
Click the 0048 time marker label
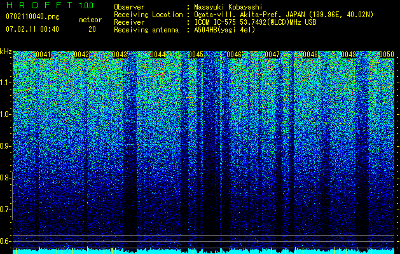coord(310,55)
